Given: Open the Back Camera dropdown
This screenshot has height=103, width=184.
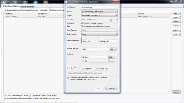Looking at the screenshot, I should tap(99, 34).
